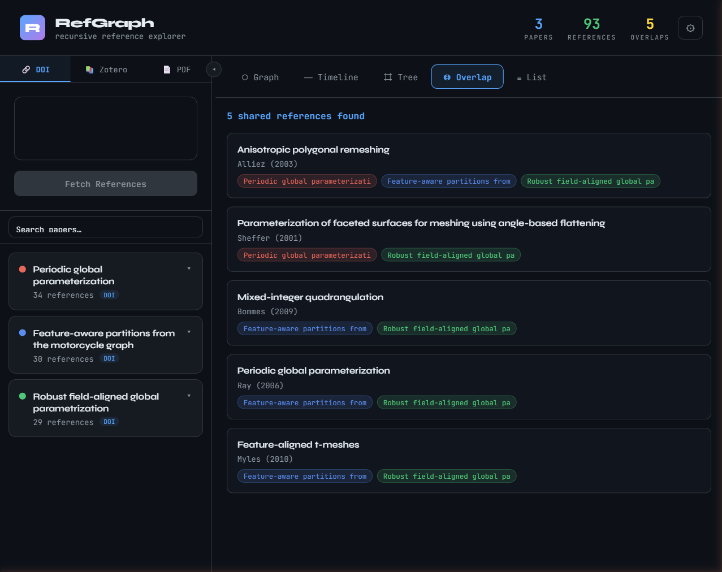Open the Graph view
Screen dimensions: 722x572
pyautogui.click(x=260, y=77)
